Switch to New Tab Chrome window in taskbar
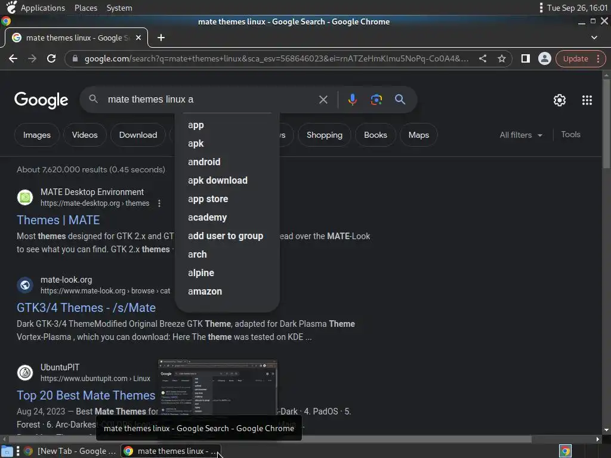611x458 pixels. click(70, 451)
